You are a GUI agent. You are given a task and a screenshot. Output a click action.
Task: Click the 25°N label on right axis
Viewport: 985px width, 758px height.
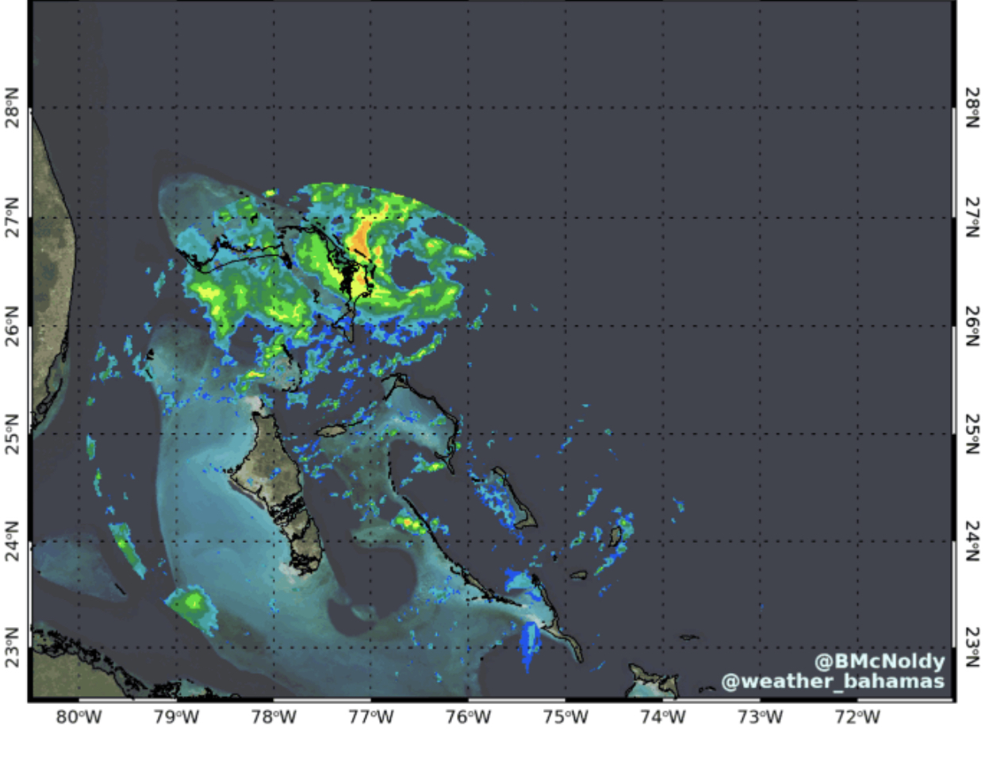coord(972,433)
